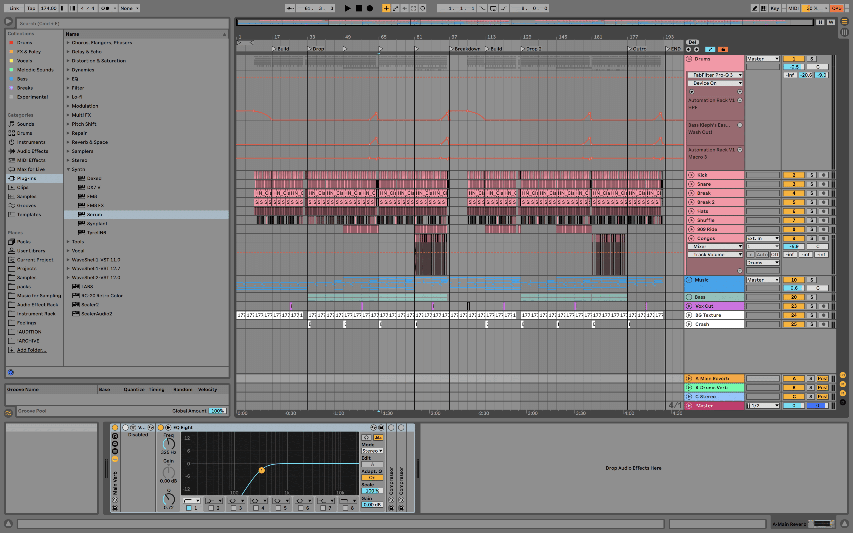
Task: Enable the Arrangement Loop switch
Action: 493,8
